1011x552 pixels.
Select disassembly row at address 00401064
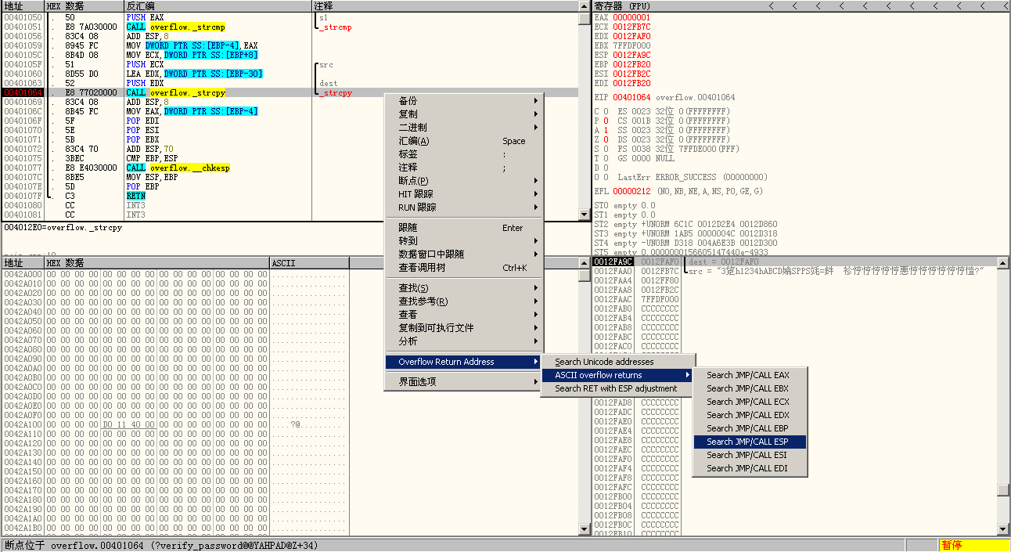pyautogui.click(x=290, y=92)
